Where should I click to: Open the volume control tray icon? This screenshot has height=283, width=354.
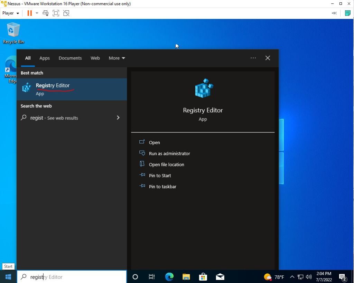[x=309, y=277]
